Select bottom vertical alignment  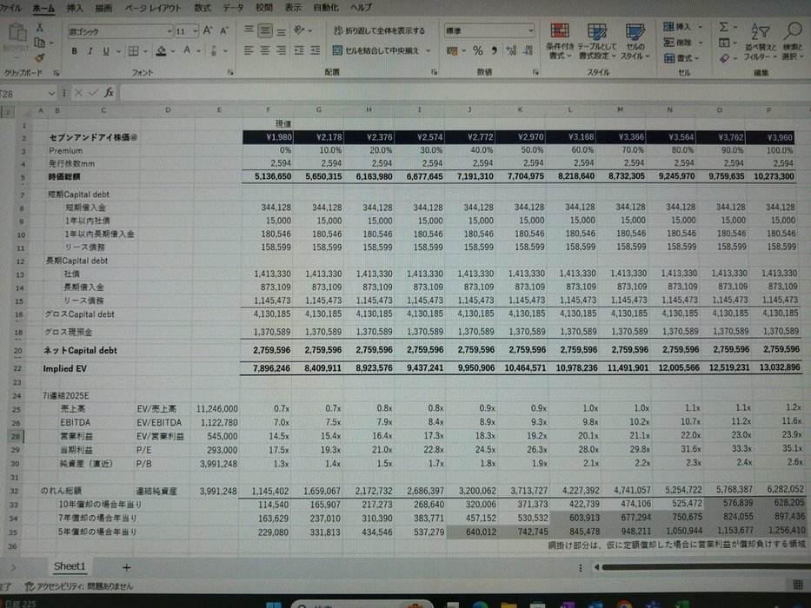pyautogui.click(x=281, y=31)
